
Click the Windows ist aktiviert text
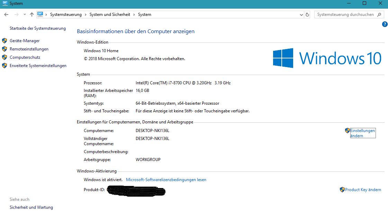103,180
